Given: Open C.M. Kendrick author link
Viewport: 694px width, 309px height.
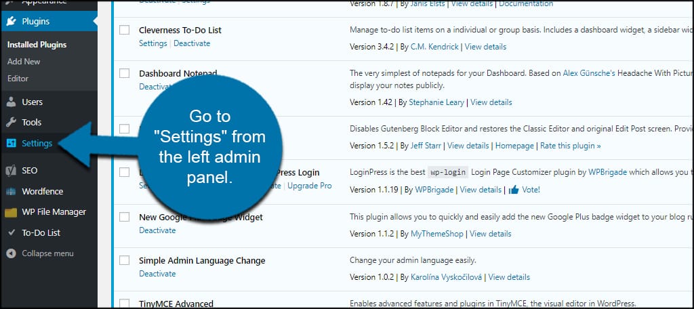Looking at the screenshot, I should point(434,47).
